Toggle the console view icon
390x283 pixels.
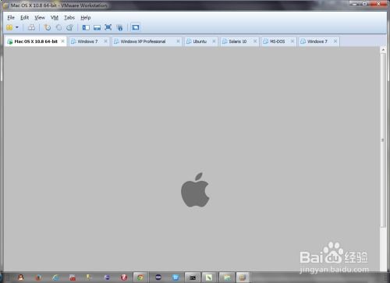tap(136, 27)
